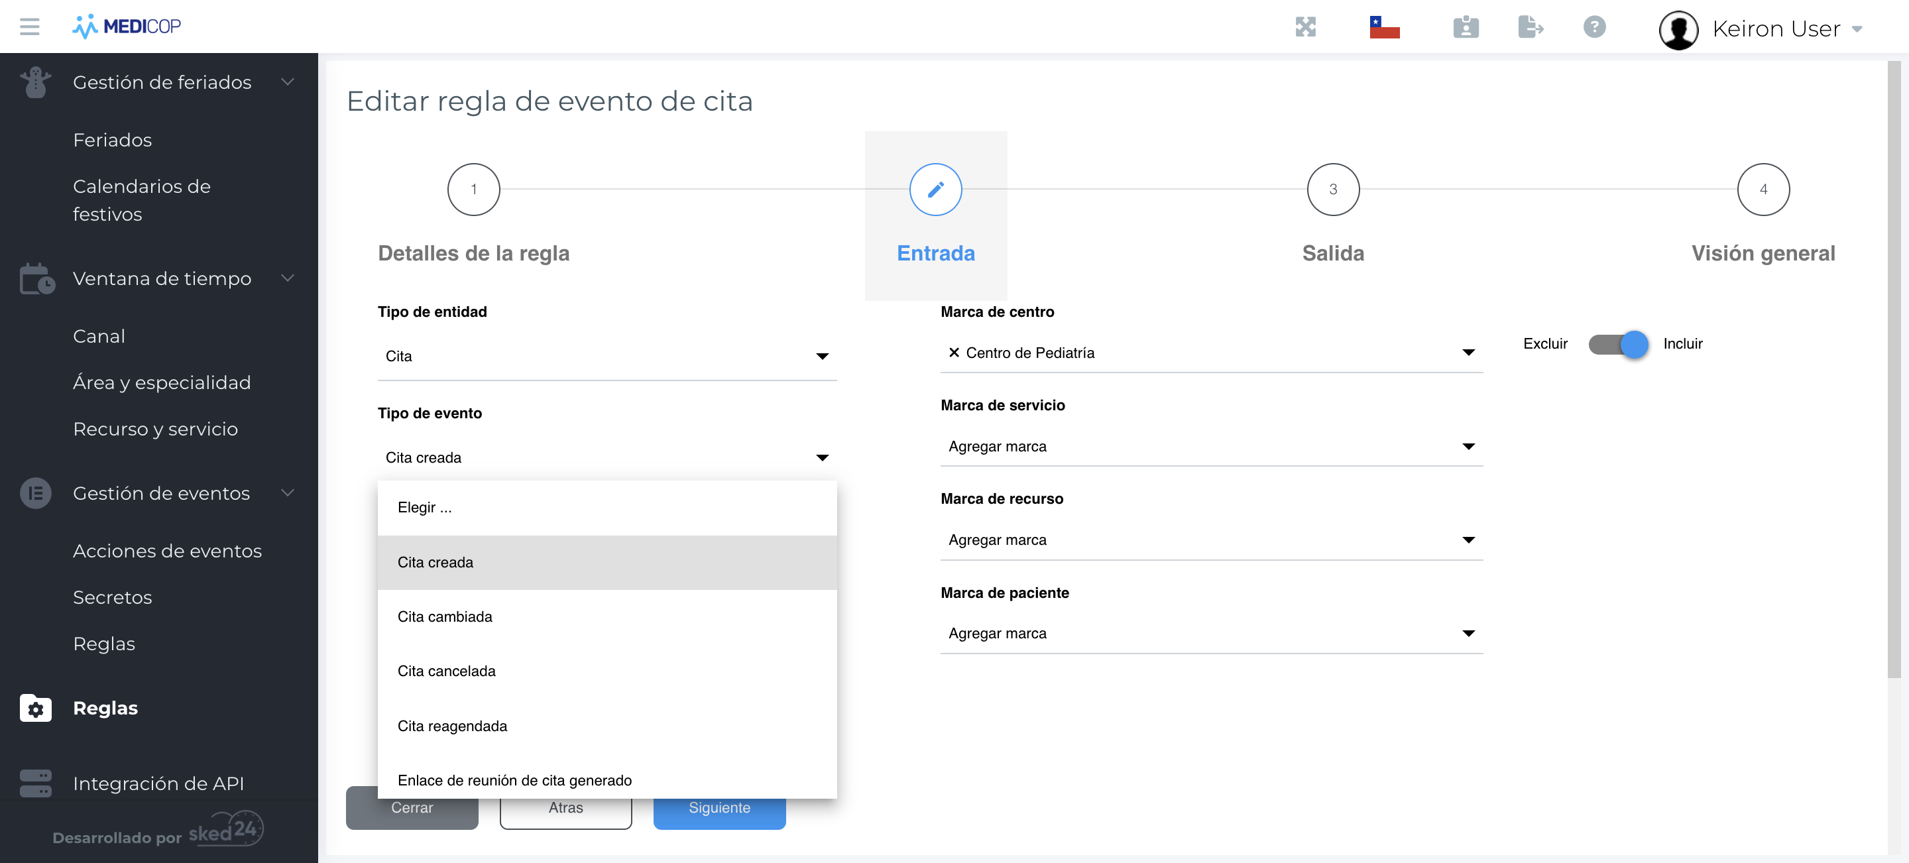Viewport: 1909px width, 863px height.
Task: Click the Atras button
Action: point(565,807)
